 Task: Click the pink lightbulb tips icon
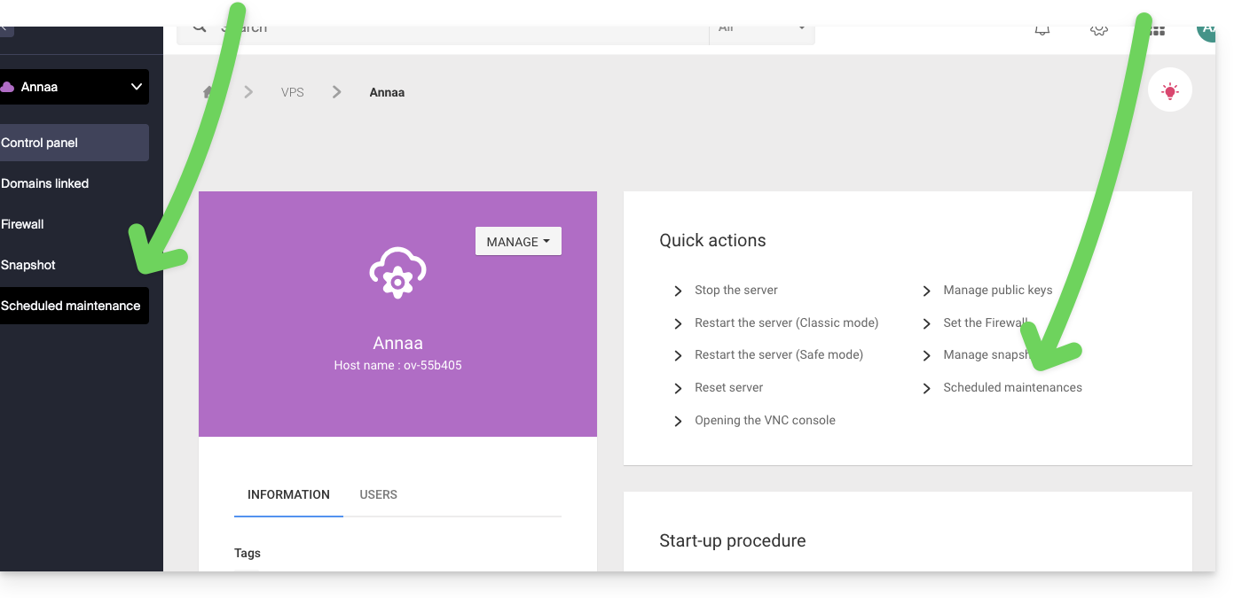coord(1169,90)
